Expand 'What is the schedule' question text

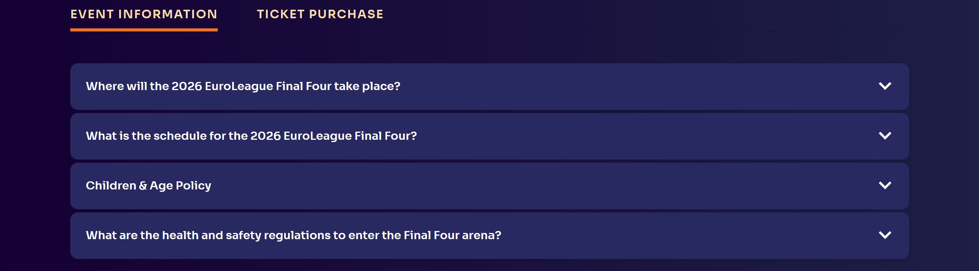(x=251, y=136)
